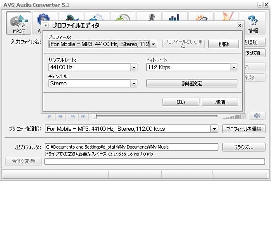This screenshot has width=271, height=230.
Task: Click the ドライブでの空き/必要なスペース text
Action: pyautogui.click(x=99, y=154)
